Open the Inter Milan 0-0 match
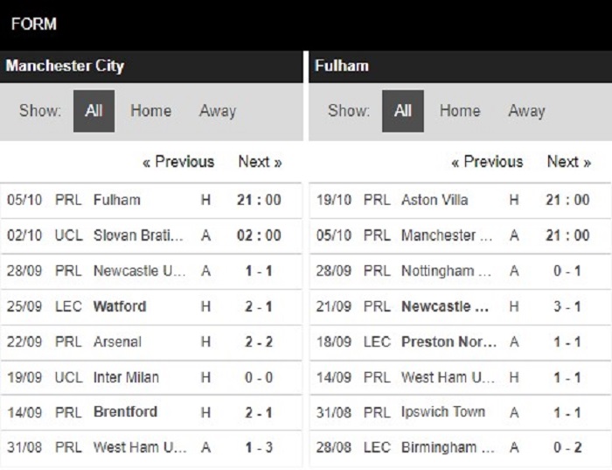 [x=150, y=377]
